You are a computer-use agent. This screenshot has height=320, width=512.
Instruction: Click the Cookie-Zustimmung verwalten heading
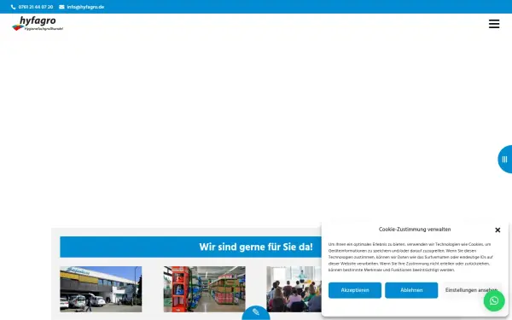coord(415,230)
